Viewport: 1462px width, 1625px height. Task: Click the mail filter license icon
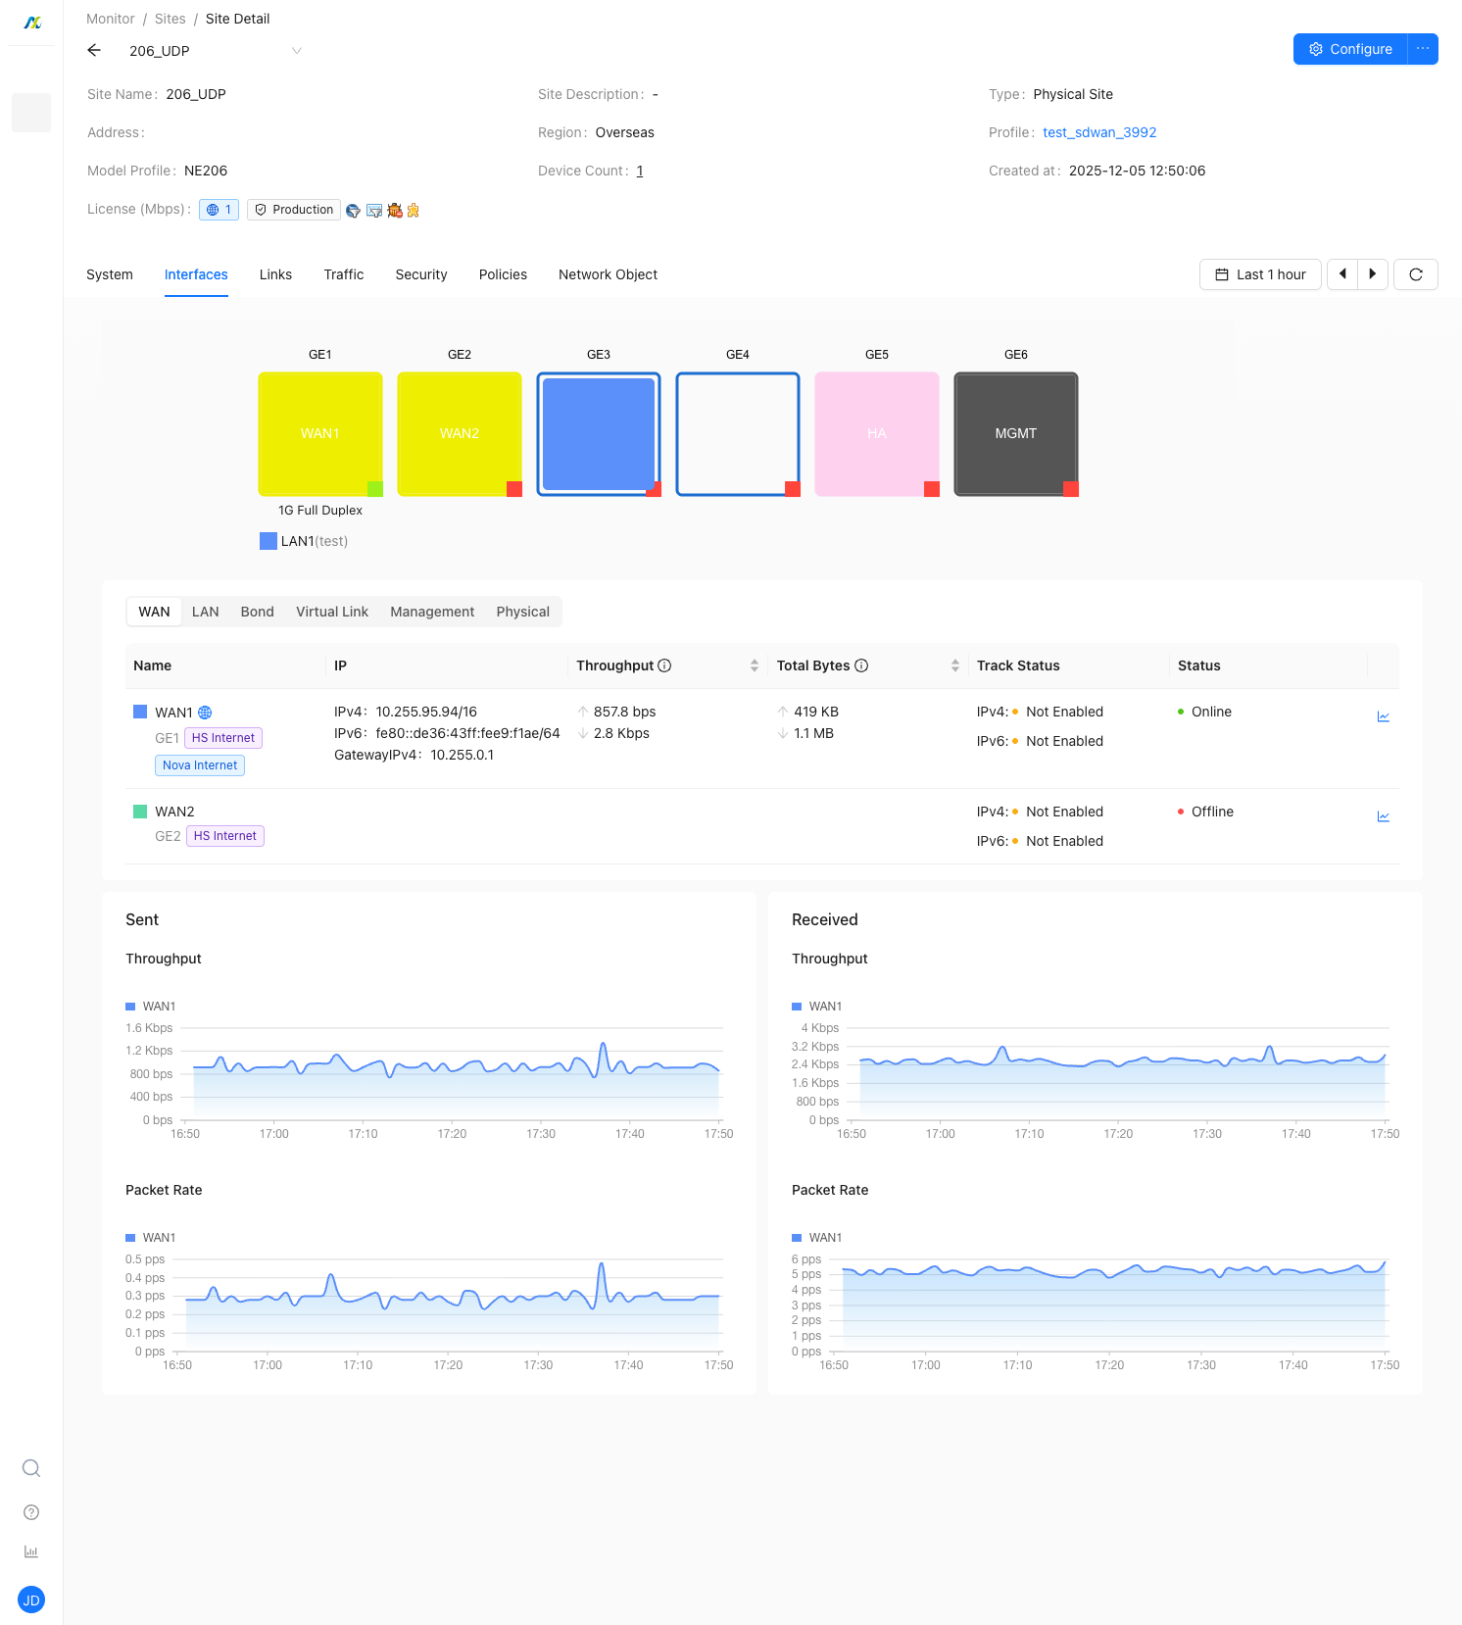coord(374,210)
